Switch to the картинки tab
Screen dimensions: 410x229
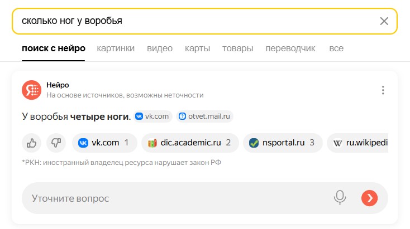(x=116, y=48)
